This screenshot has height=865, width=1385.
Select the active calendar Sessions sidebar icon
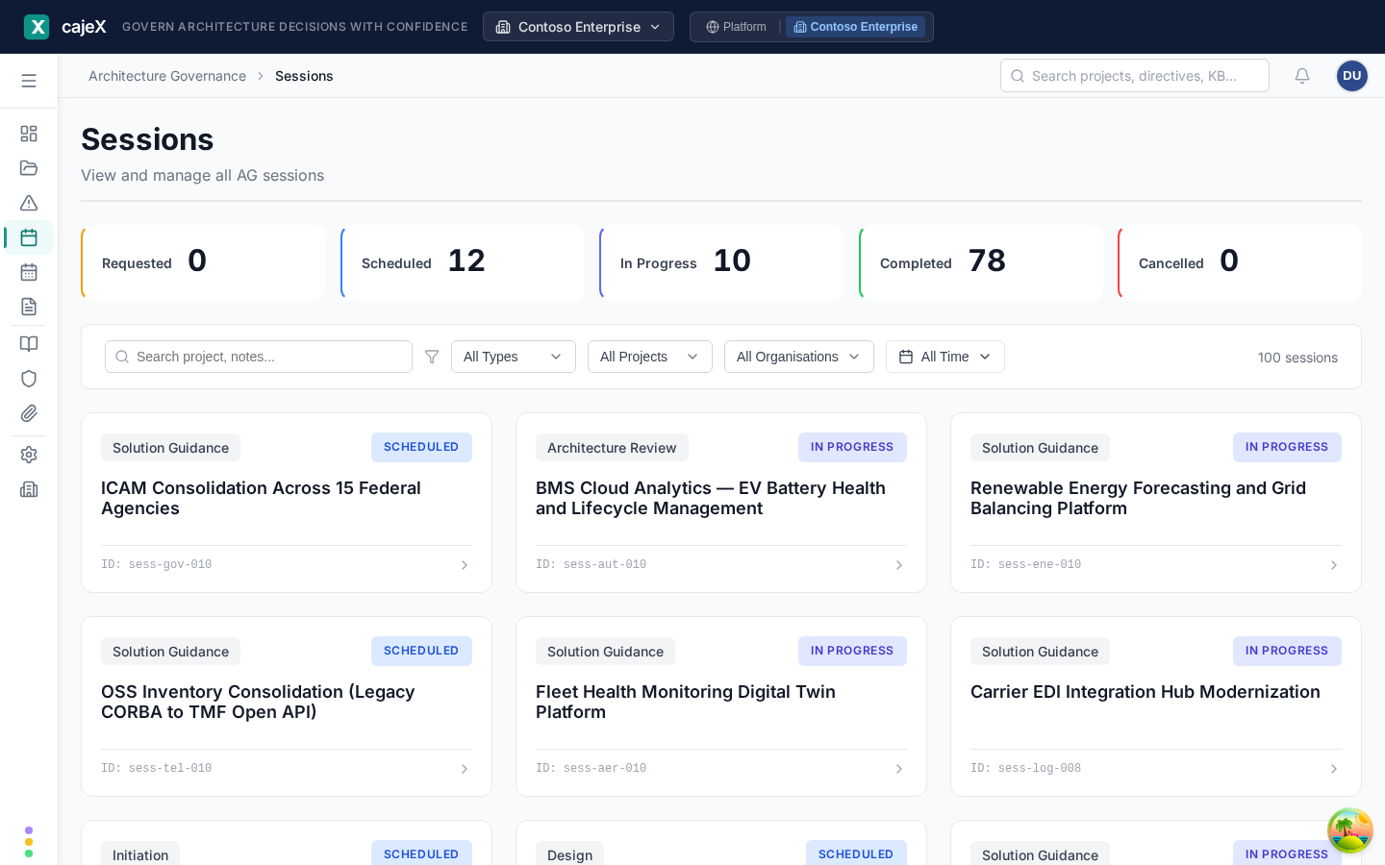[29, 237]
